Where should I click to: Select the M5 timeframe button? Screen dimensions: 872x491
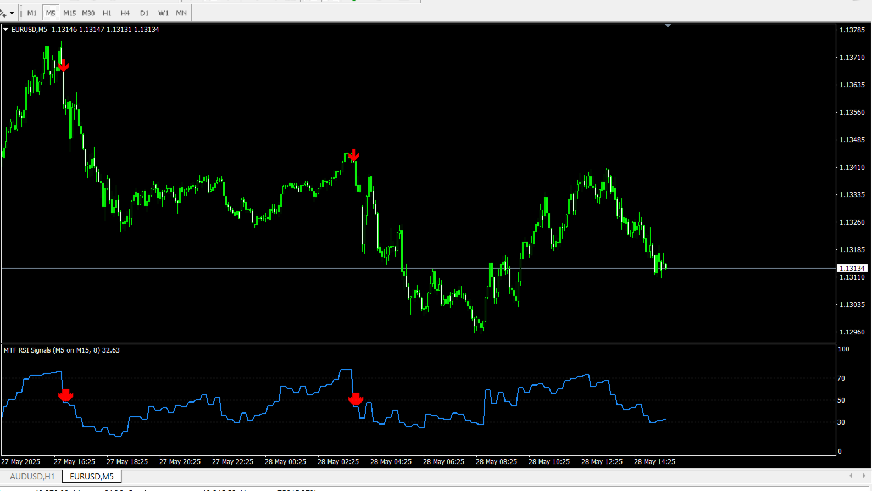(x=51, y=13)
